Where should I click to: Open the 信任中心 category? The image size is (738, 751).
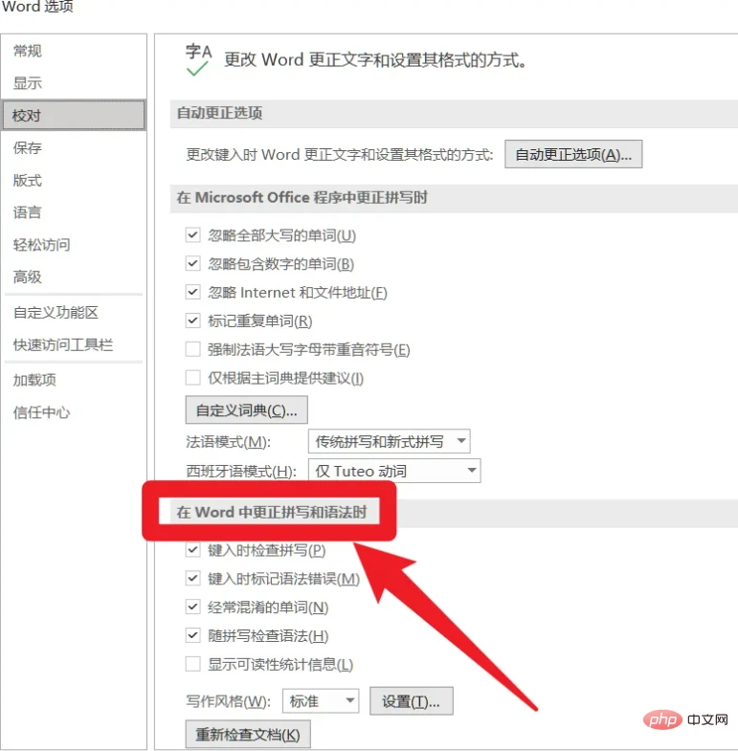[42, 412]
